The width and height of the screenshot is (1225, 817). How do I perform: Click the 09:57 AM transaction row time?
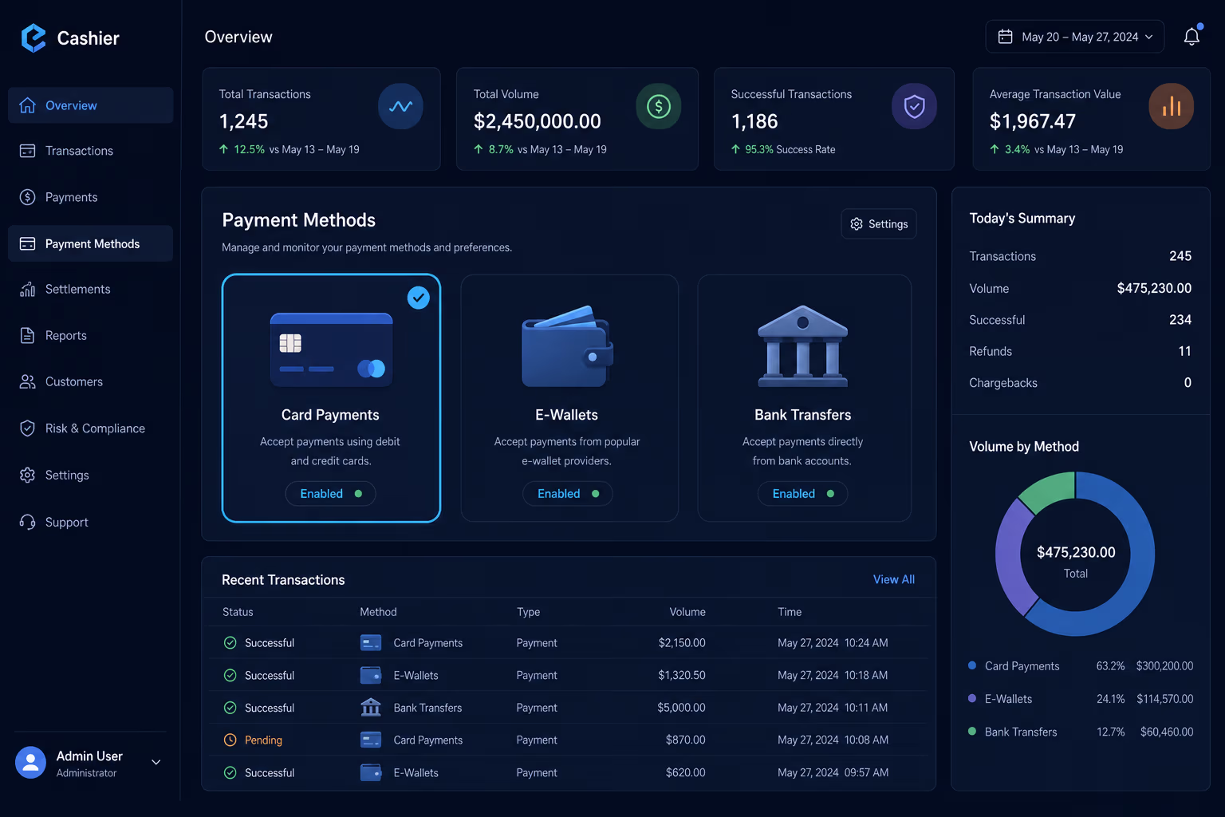coord(866,772)
